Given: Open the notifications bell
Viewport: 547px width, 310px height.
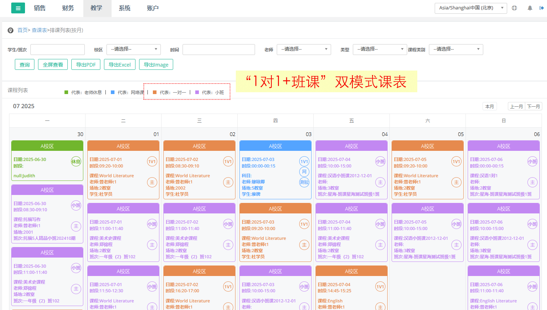Looking at the screenshot, I should (530, 8).
